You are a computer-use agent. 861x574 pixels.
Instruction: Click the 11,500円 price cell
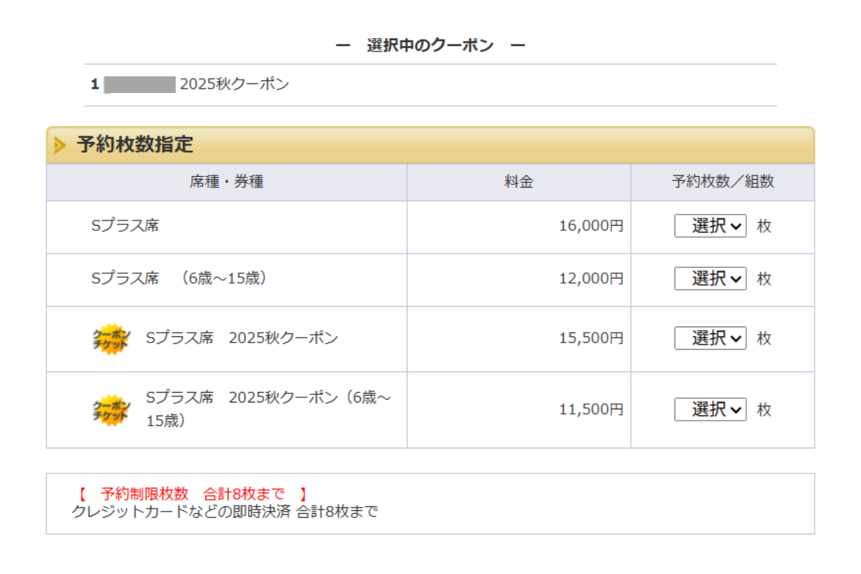click(x=591, y=410)
